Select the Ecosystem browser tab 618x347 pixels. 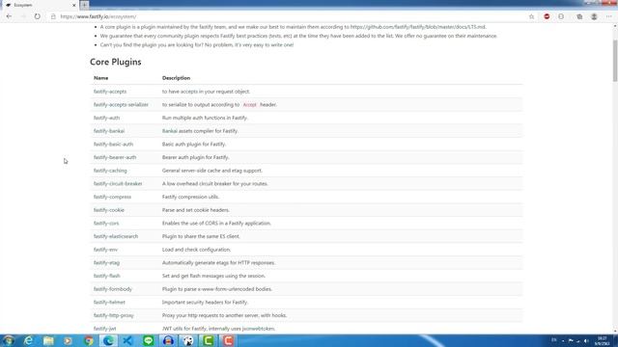pos(40,5)
